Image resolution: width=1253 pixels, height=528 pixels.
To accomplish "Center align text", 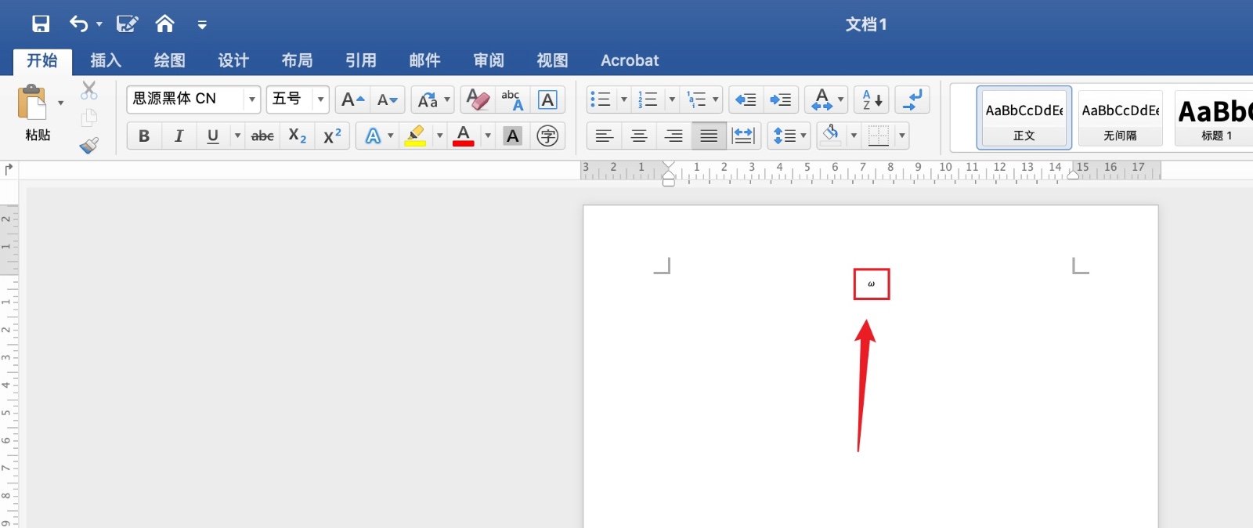I will point(639,136).
